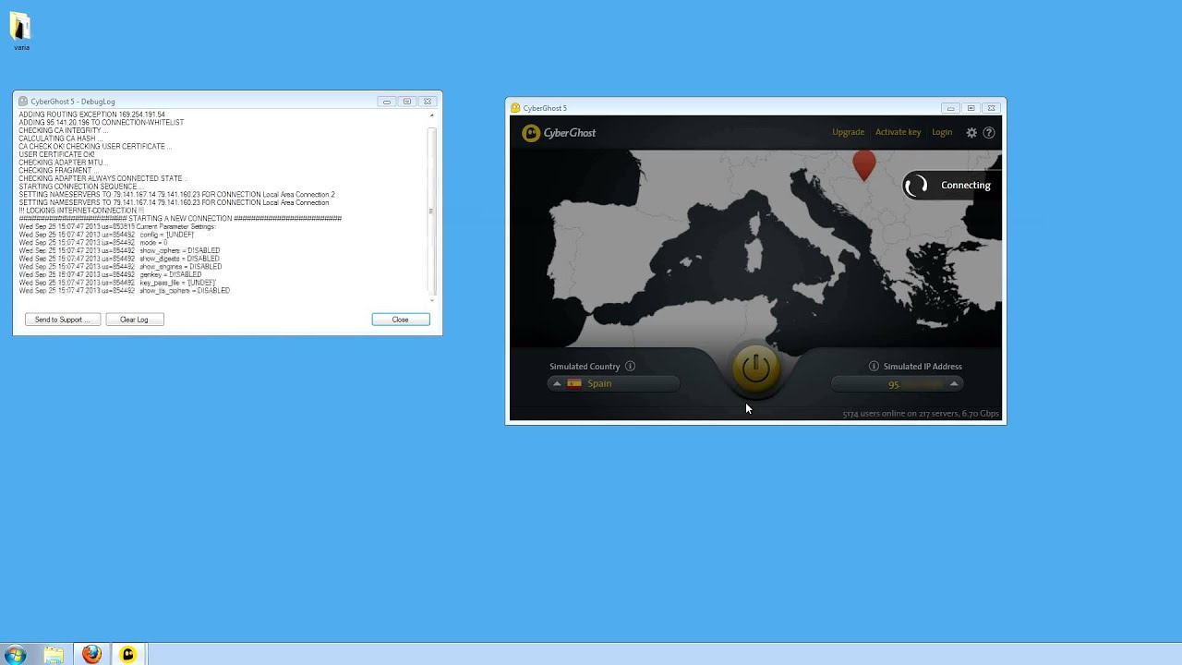Click the 'Simulated Country' label
This screenshot has height=665, width=1182.
585,366
